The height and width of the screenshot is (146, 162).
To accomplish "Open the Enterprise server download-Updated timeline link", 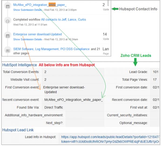I will pyautogui.click(x=38, y=34).
